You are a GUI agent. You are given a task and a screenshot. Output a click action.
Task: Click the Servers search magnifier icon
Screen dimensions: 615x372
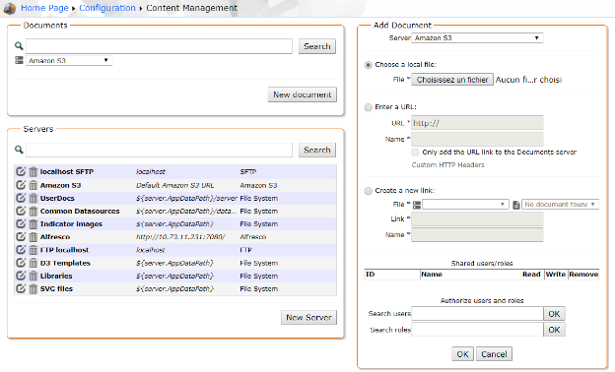click(19, 150)
